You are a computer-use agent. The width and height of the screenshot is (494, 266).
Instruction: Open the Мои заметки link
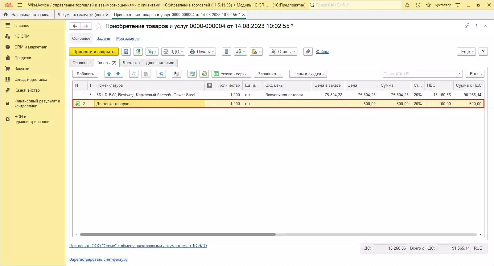pyautogui.click(x=128, y=38)
